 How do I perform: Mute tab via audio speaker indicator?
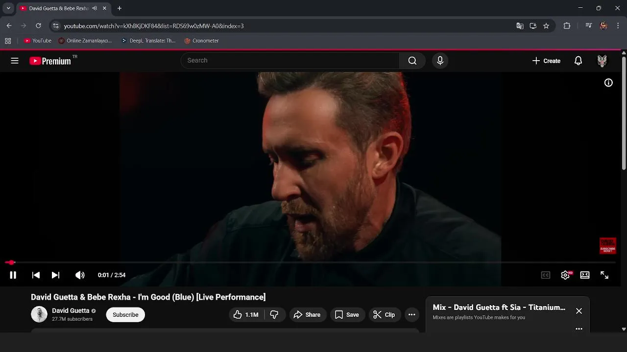click(95, 8)
